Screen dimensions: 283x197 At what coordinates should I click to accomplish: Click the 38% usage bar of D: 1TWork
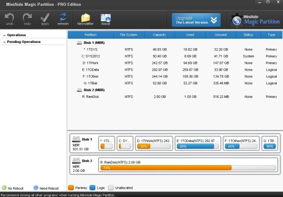[154, 146]
